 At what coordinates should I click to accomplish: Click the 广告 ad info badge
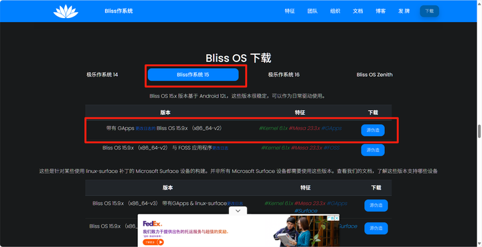(x=331, y=218)
